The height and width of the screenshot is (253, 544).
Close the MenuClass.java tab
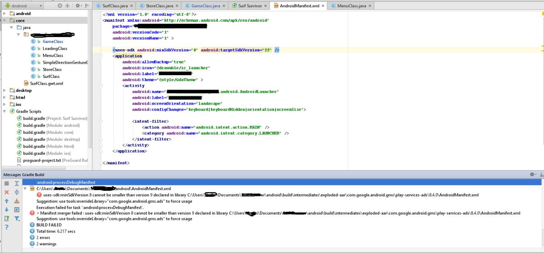click(370, 6)
